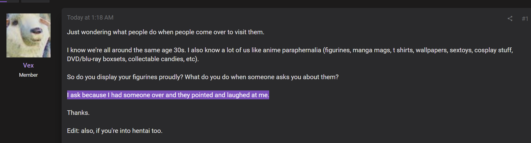
Task: Click the 'Thanks.' line in the post
Action: click(x=78, y=113)
